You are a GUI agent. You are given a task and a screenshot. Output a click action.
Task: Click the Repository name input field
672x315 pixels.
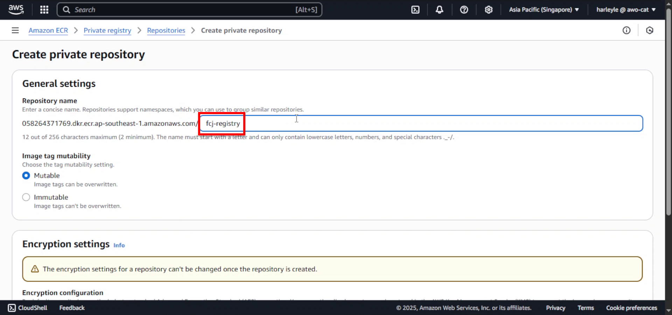coord(421,123)
